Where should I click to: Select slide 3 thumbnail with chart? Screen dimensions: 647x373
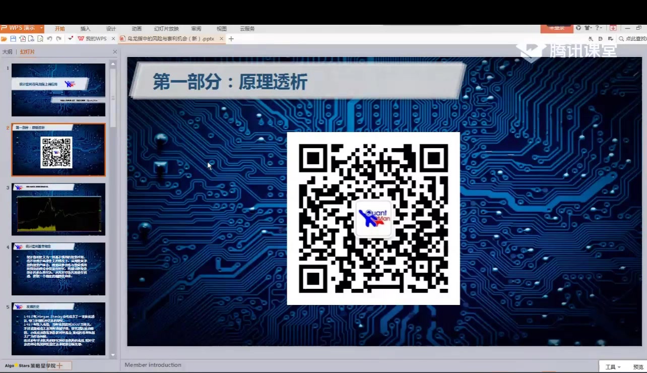click(58, 209)
